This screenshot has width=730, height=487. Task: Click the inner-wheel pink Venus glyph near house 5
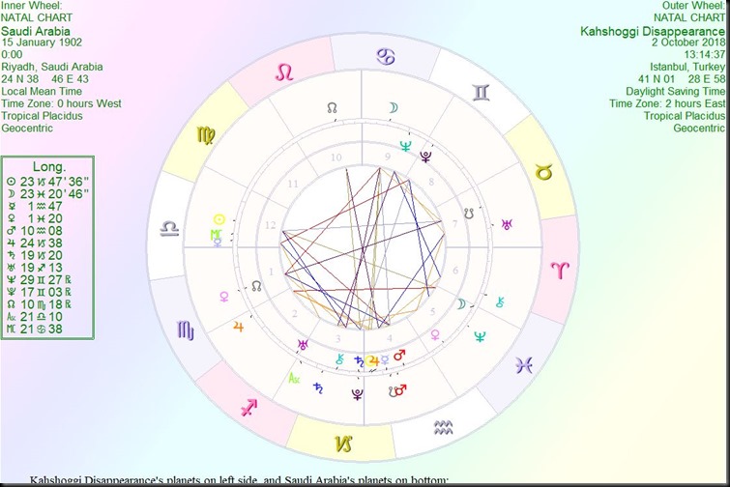436,334
